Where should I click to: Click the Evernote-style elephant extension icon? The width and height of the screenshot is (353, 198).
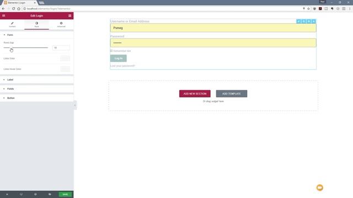tap(332, 9)
